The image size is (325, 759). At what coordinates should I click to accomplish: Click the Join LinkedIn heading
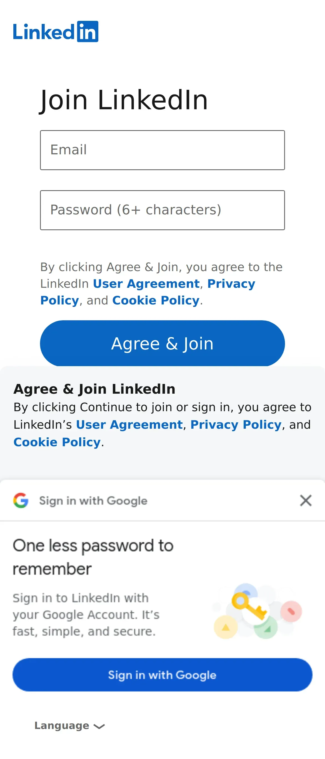point(124,100)
